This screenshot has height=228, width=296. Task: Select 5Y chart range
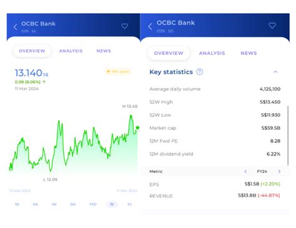[130, 204]
